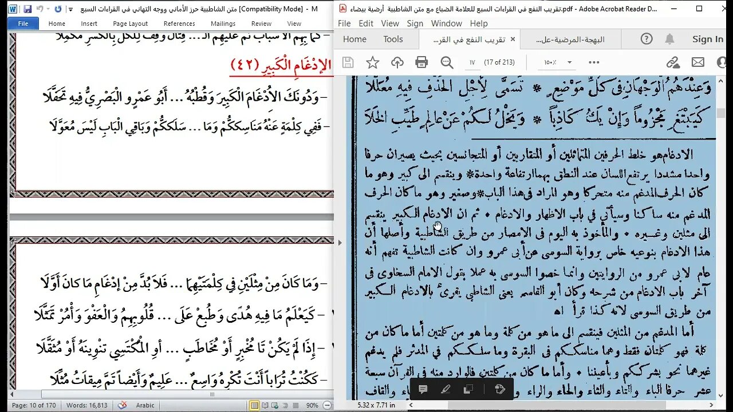
Task: Go to Acrobat Home view
Action: [x=354, y=39]
